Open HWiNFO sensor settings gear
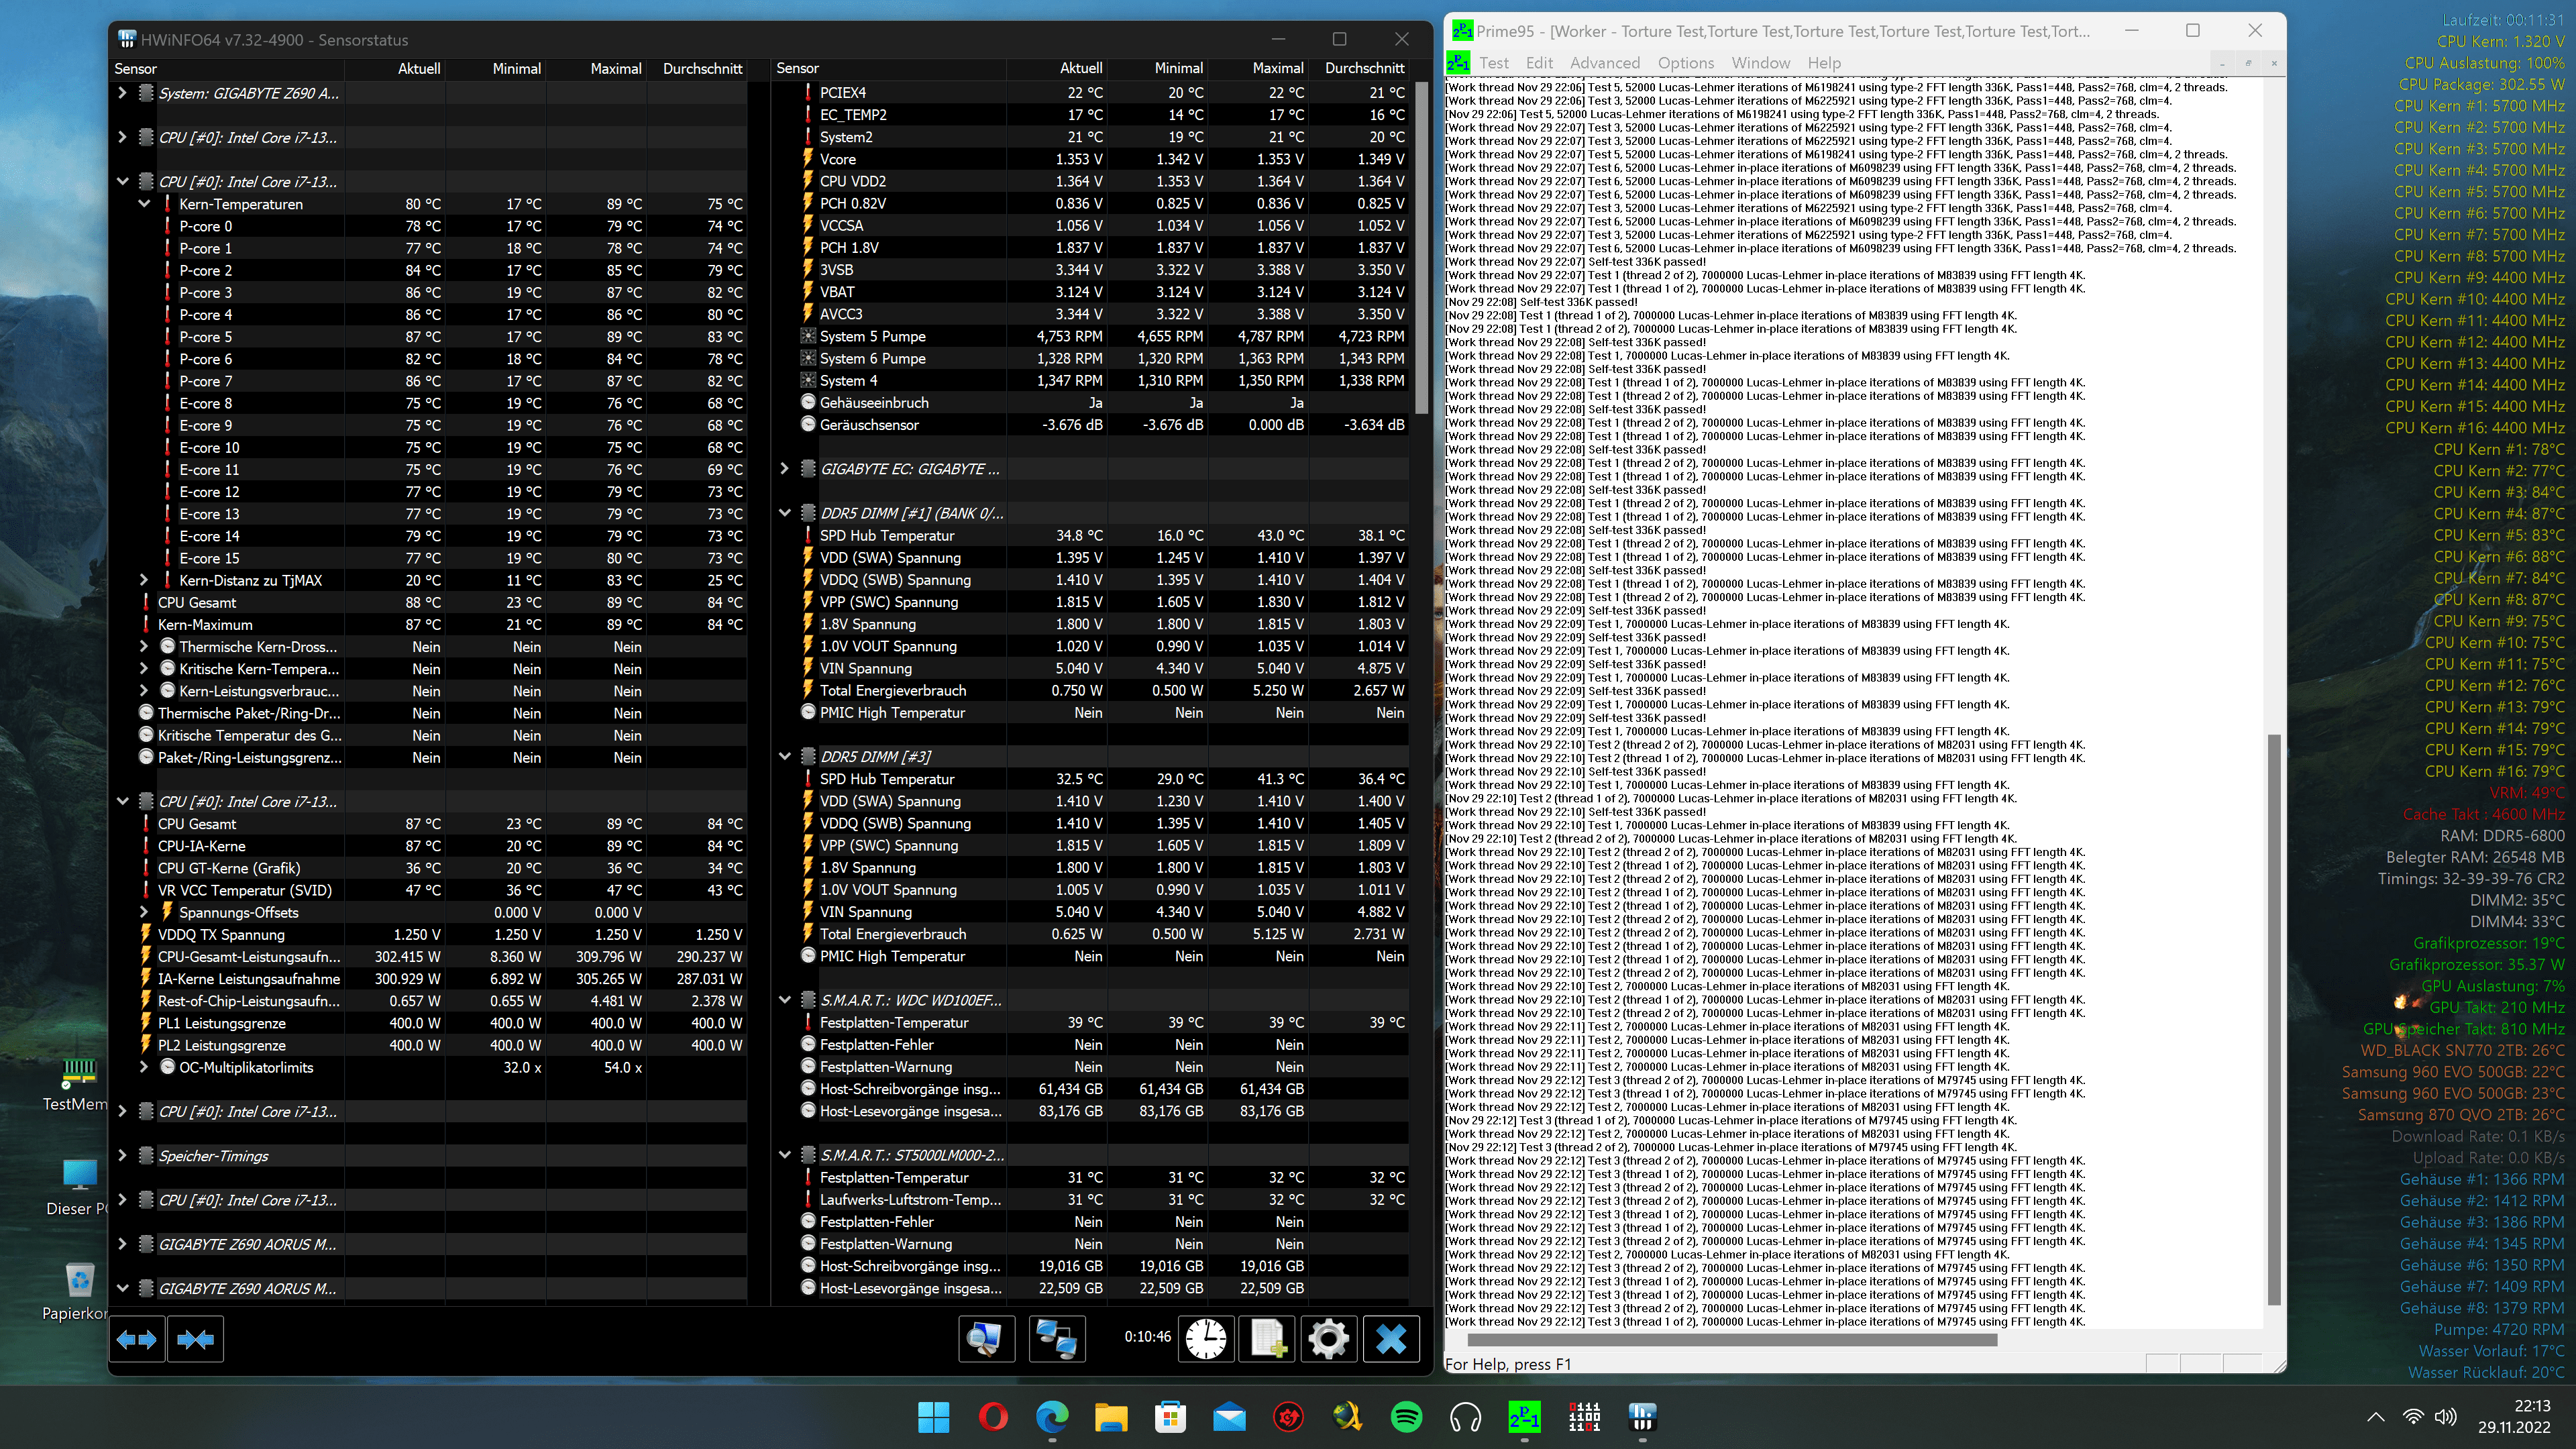Image resolution: width=2576 pixels, height=1449 pixels. 1328,1339
